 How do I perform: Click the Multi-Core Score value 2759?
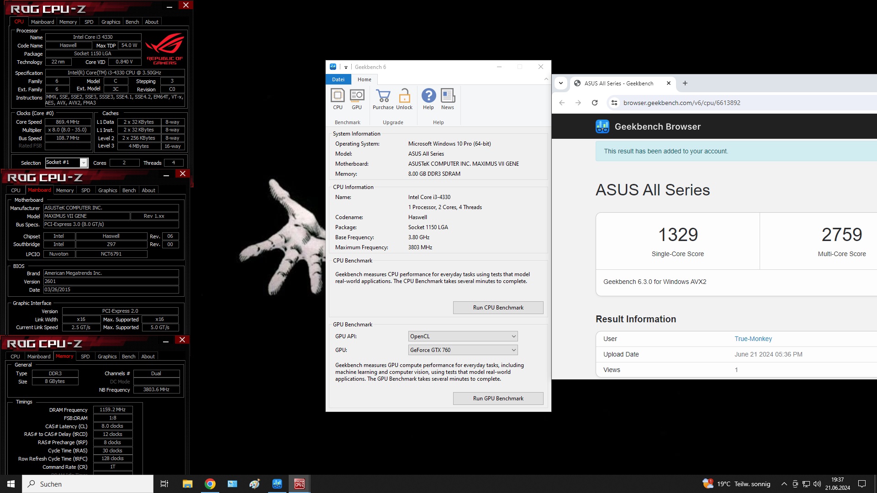[x=842, y=235]
